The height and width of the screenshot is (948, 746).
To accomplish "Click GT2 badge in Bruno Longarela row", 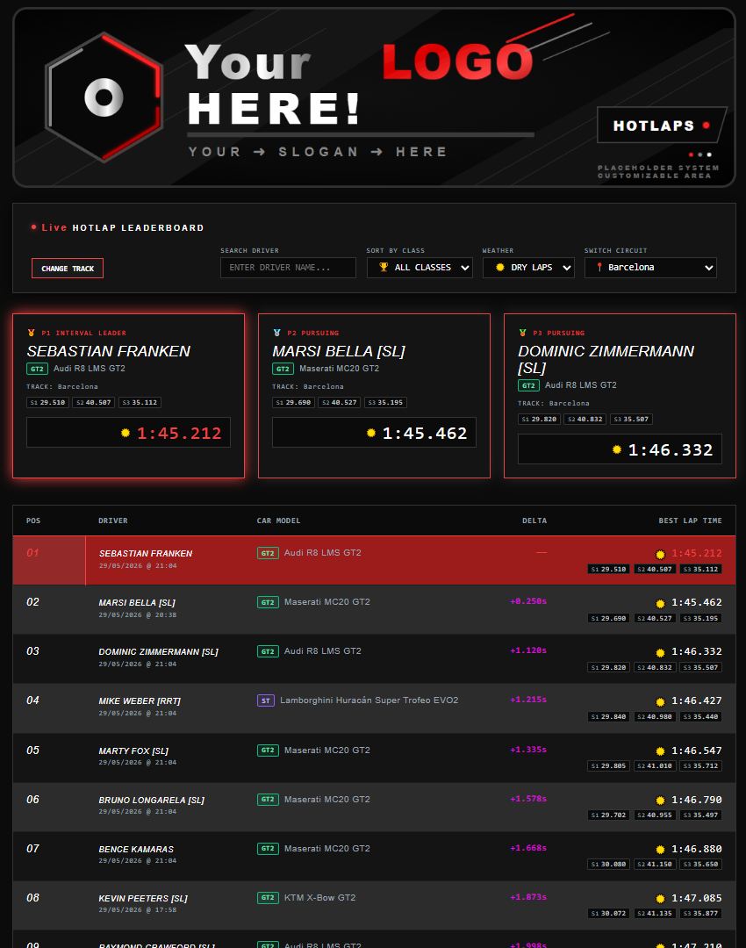I will (268, 800).
